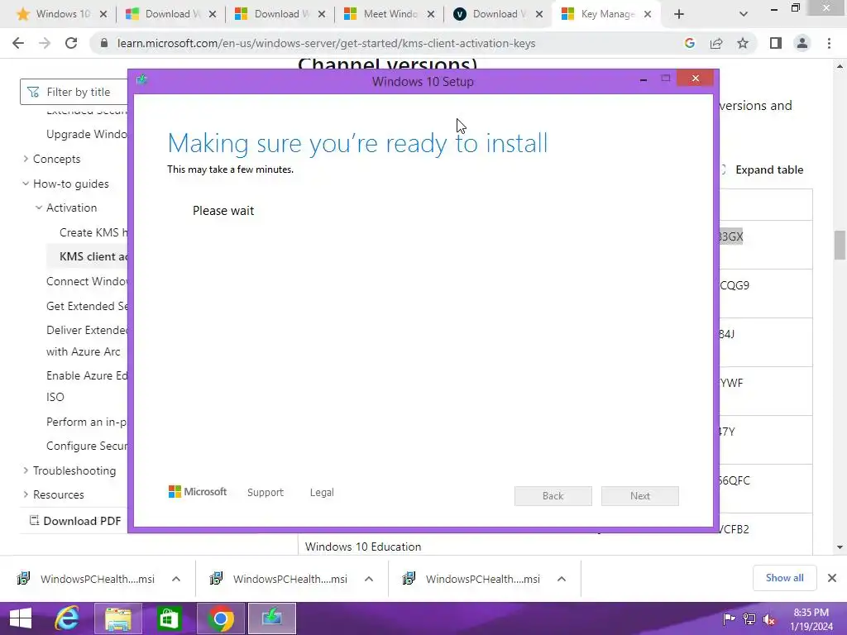Collapse the Activation tree node
Image resolution: width=847 pixels, height=635 pixels.
tap(38, 208)
